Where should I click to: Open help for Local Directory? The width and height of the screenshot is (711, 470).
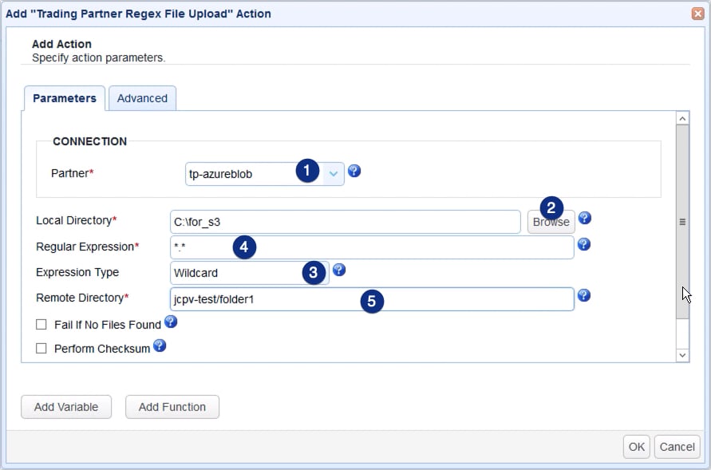click(584, 218)
